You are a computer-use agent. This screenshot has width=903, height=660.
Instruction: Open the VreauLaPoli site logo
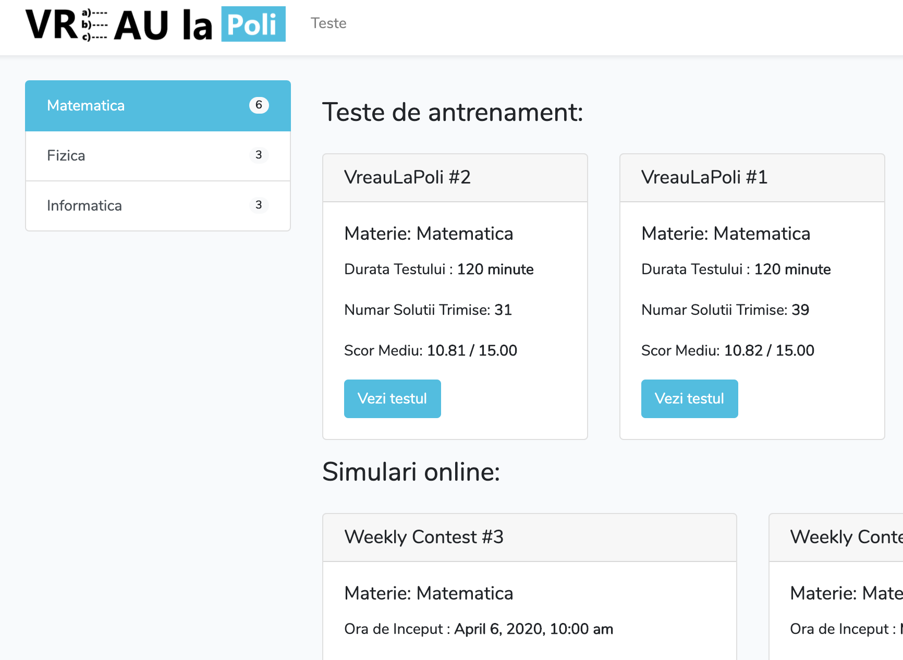tap(156, 24)
